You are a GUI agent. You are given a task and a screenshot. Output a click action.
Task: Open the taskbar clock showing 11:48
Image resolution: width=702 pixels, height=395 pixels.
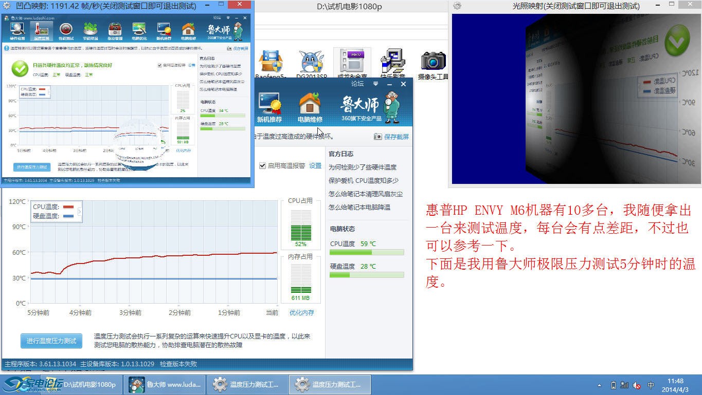(x=675, y=385)
